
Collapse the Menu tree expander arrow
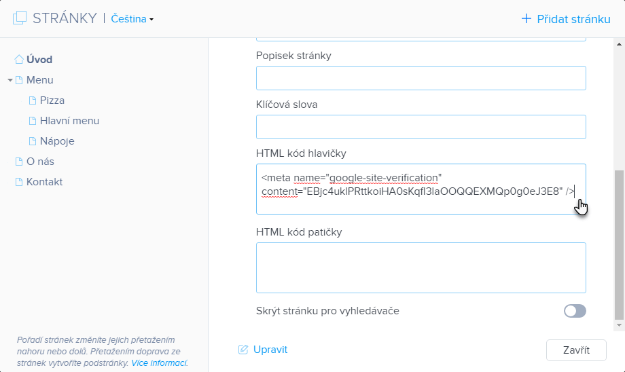pos(10,80)
